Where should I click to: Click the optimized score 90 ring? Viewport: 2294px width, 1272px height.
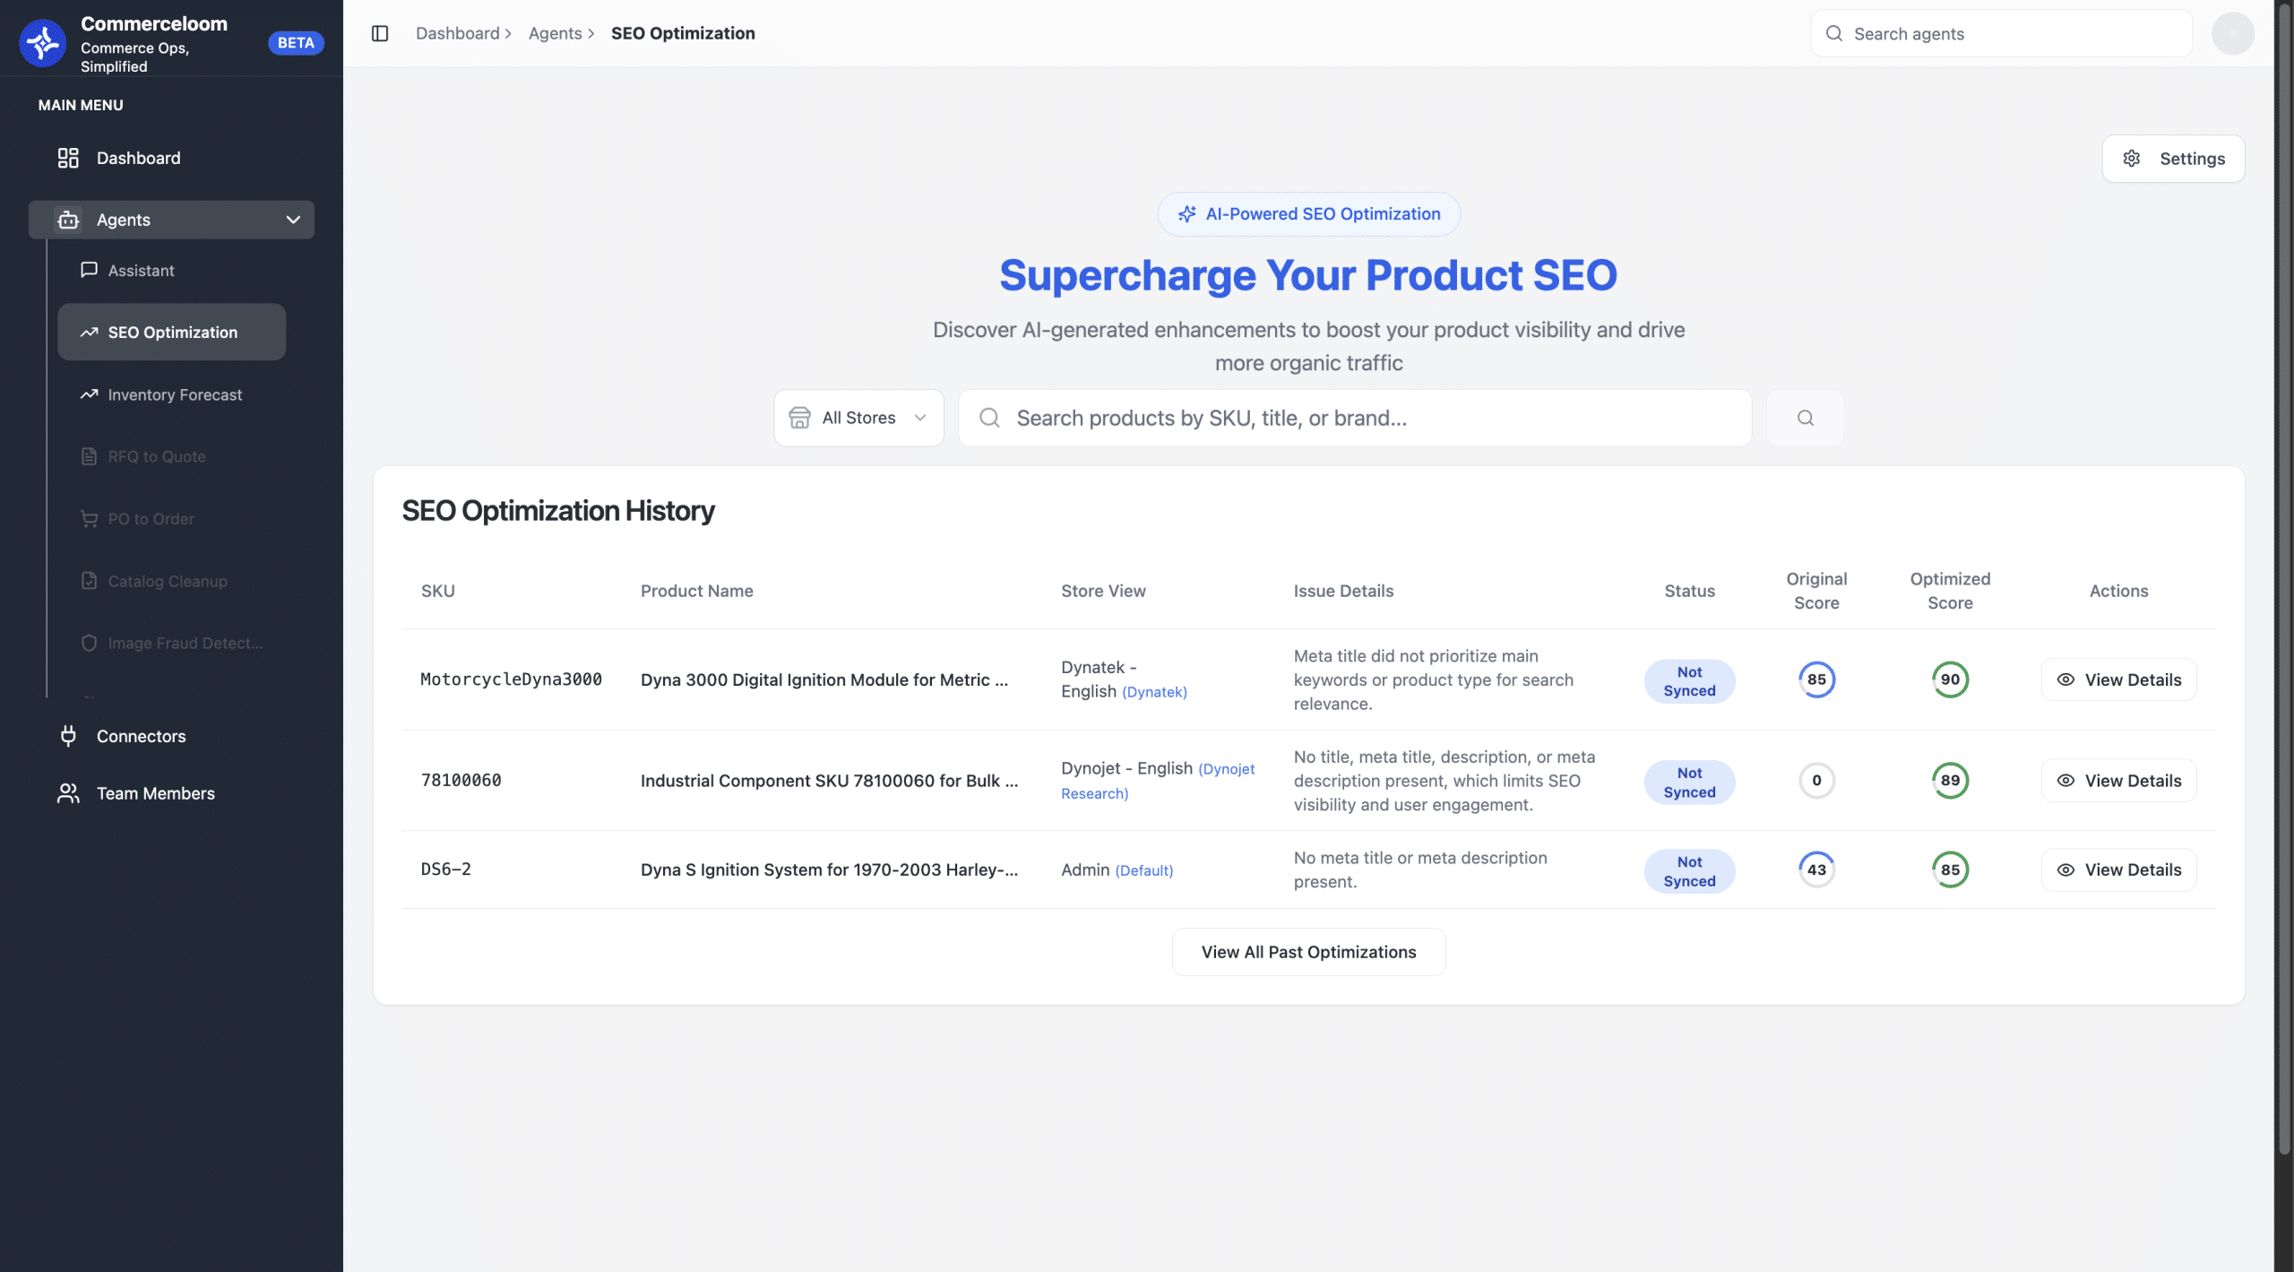(1950, 679)
